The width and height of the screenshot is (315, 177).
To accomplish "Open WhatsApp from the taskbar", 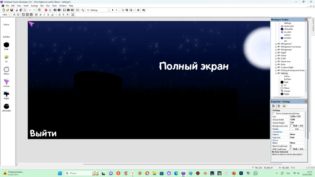I will (255, 173).
